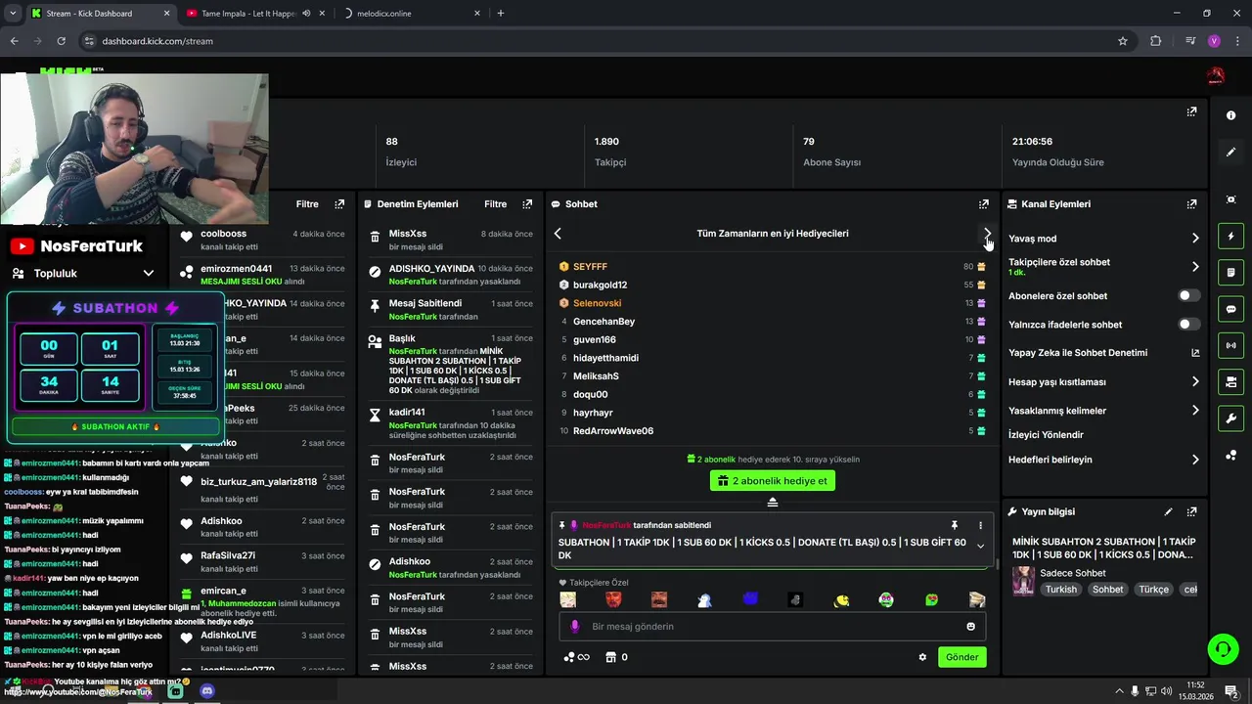Open external link icon for Yapay Zeka denetimi
The image size is (1252, 704).
(x=1195, y=353)
